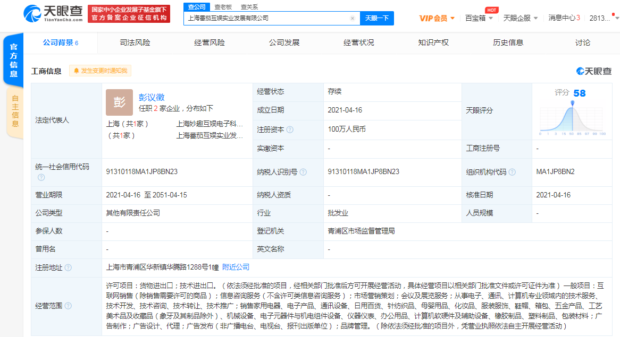620x337 pixels.
Task: Open 上海番茄互娱实业发... company link
Action: pos(210,136)
